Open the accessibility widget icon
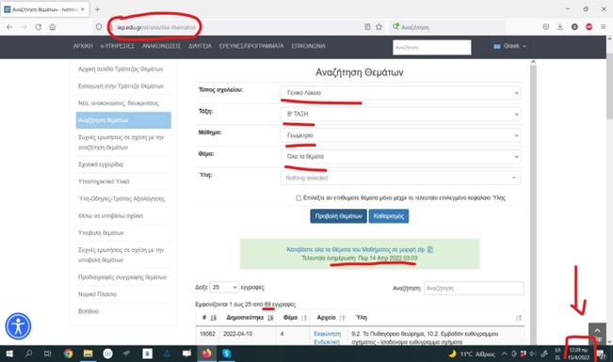 [18, 326]
